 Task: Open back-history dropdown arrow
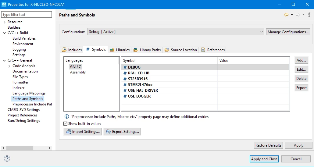tap(292, 15)
